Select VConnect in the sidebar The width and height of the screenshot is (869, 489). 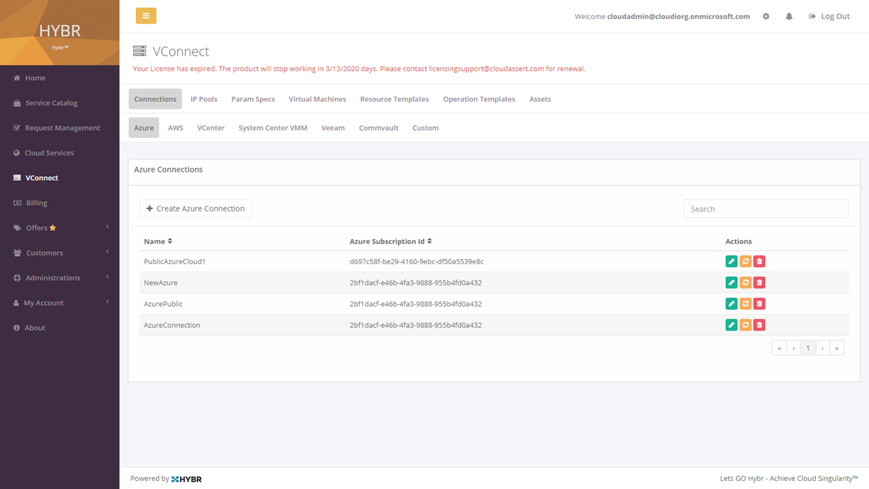point(60,178)
